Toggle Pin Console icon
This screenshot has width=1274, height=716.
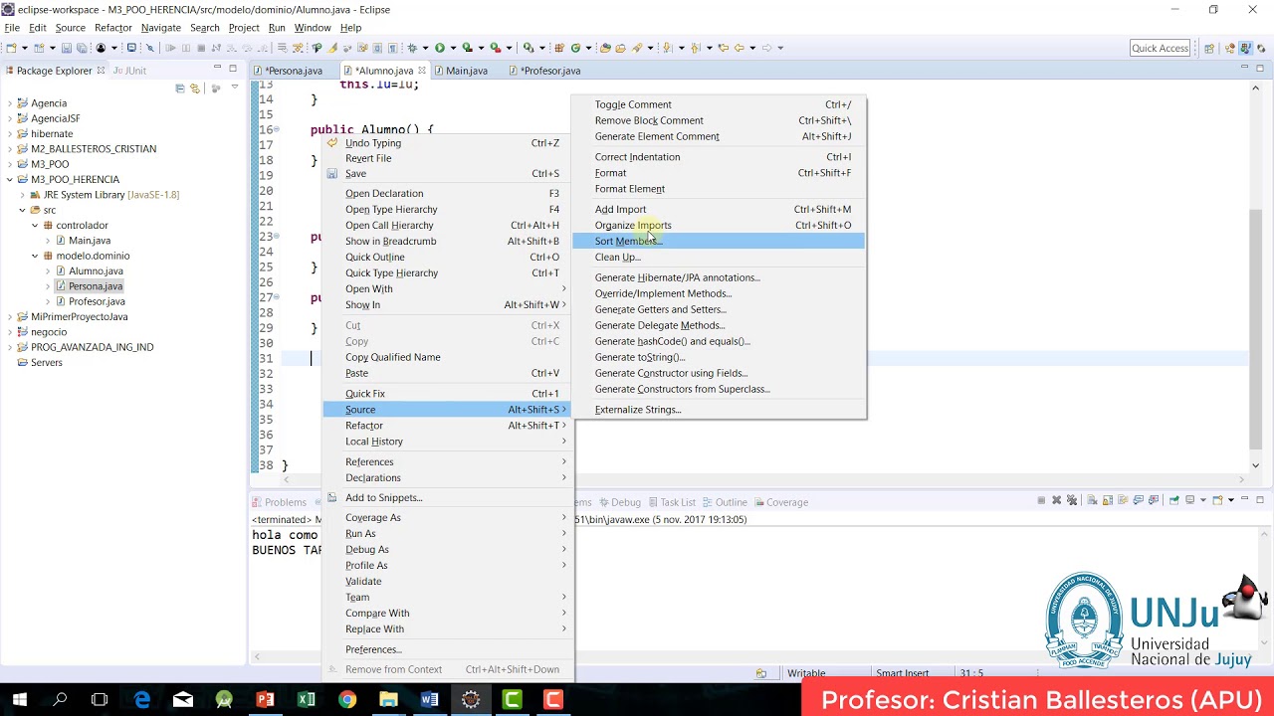[1174, 500]
